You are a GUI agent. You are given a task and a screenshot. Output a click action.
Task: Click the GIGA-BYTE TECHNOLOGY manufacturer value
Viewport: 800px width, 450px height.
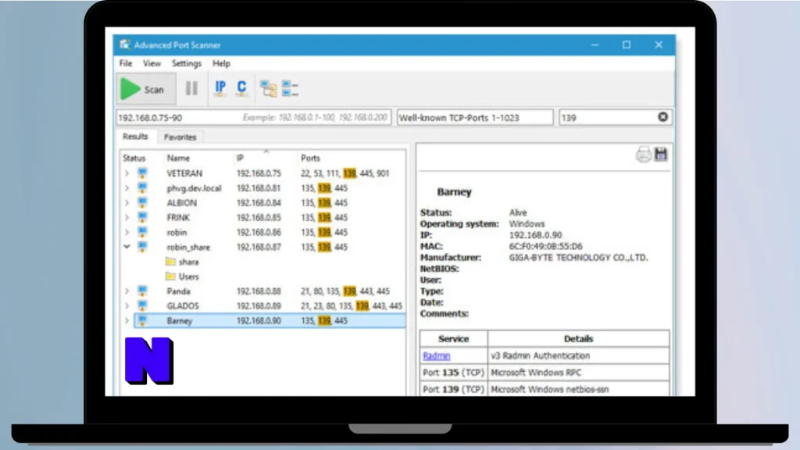(578, 258)
